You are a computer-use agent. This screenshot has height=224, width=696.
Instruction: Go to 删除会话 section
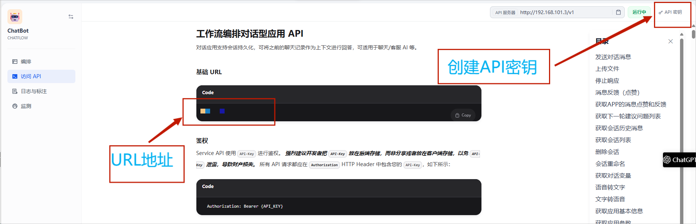click(607, 152)
